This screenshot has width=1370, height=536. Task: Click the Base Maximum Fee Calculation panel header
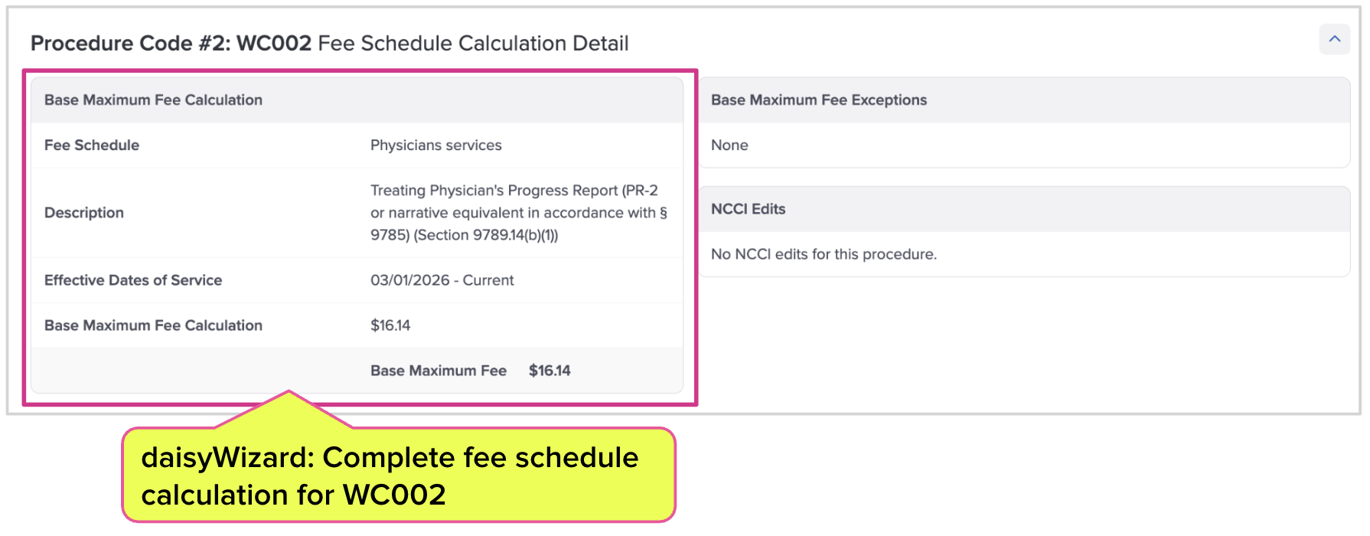point(153,100)
